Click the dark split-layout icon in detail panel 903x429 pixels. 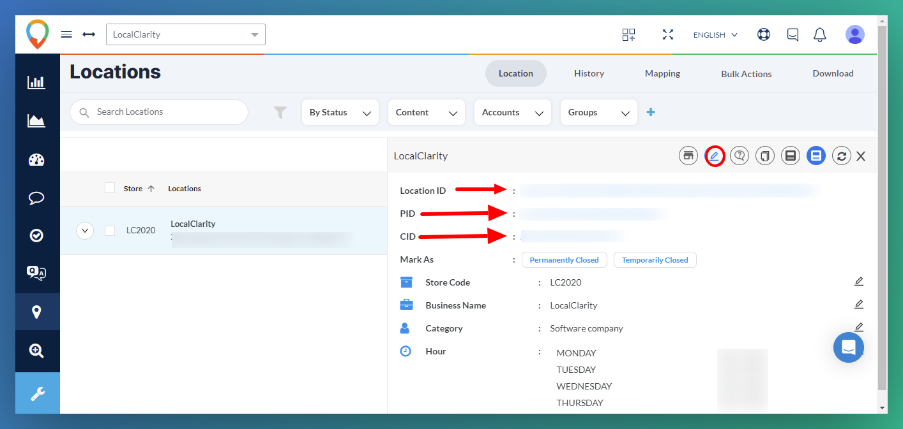(791, 156)
